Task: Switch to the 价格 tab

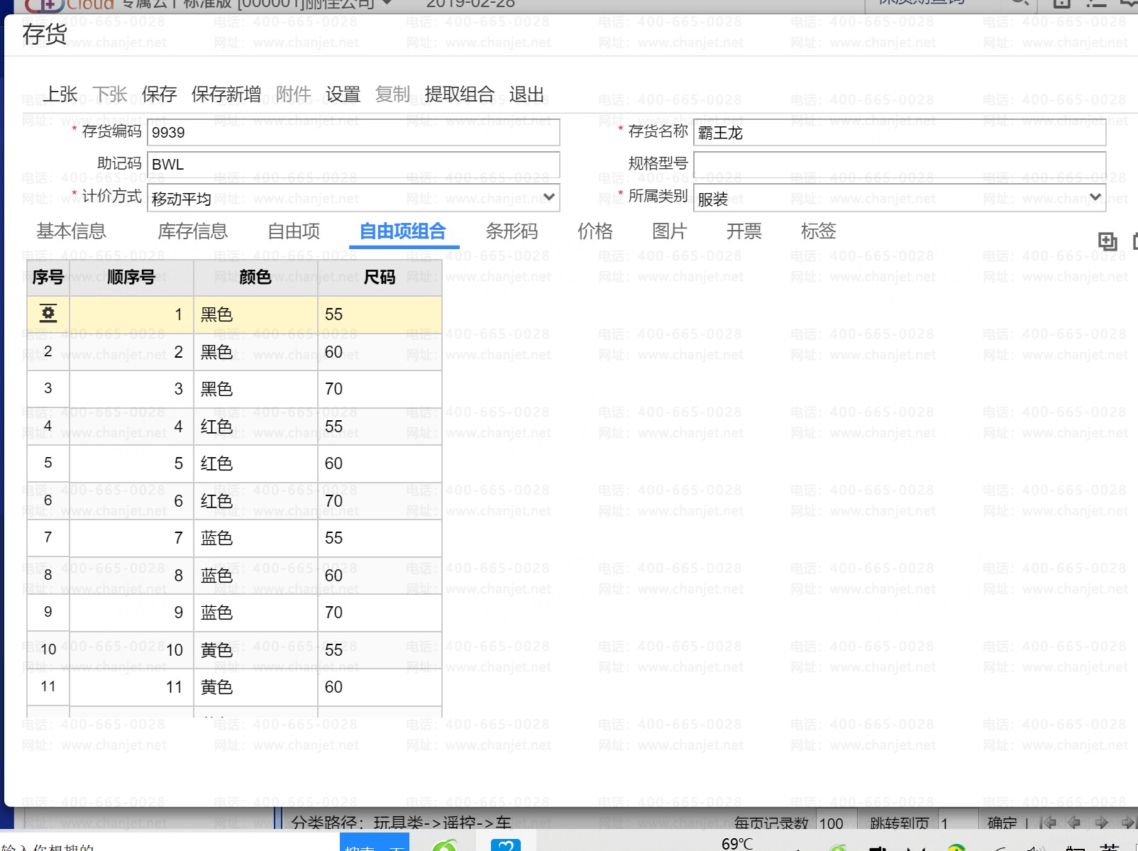Action: tap(595, 231)
